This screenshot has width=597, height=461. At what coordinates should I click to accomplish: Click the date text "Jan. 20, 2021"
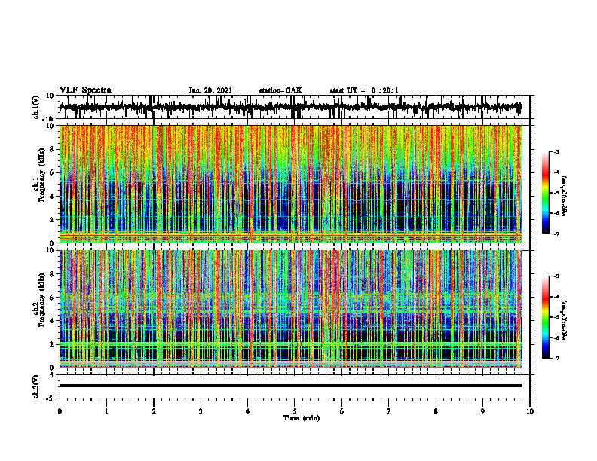click(210, 90)
